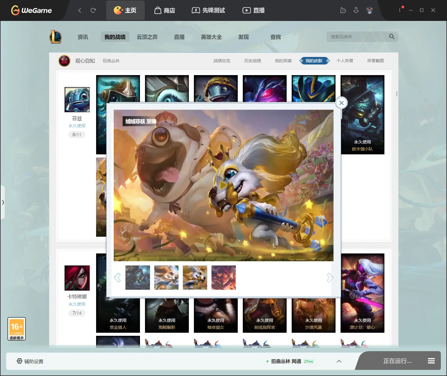Open the 我的英雄 tab
The height and width of the screenshot is (376, 447).
pos(283,61)
